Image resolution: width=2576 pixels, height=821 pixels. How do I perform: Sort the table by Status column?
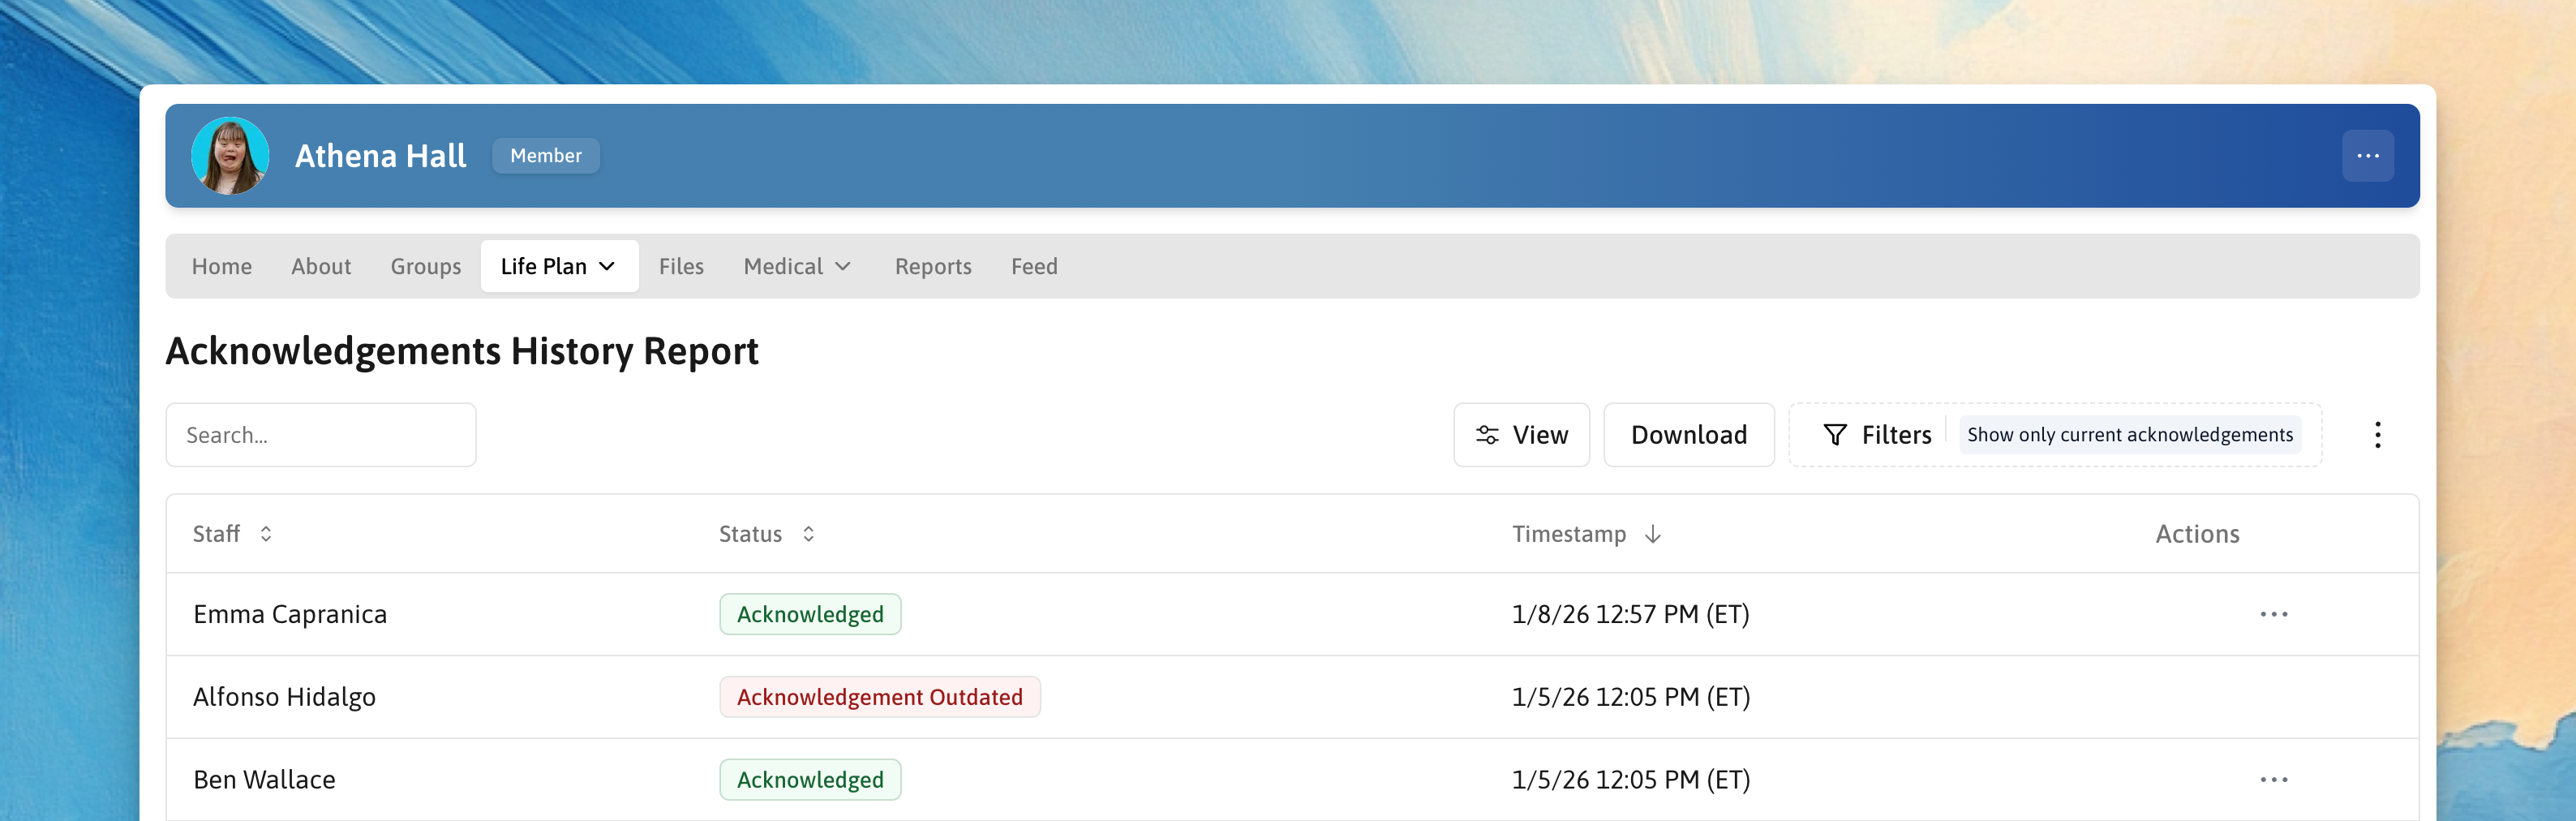coord(767,534)
